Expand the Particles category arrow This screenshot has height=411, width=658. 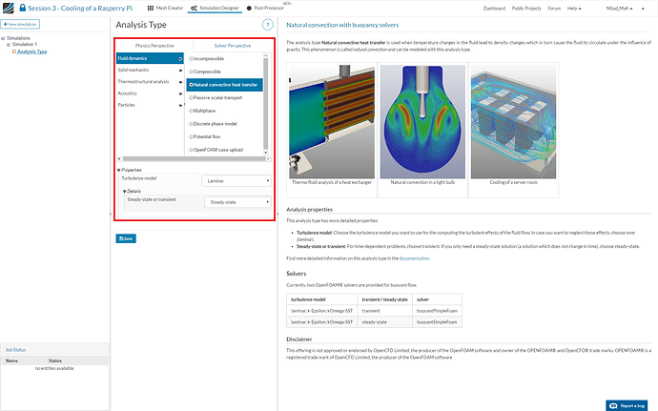[181, 106]
